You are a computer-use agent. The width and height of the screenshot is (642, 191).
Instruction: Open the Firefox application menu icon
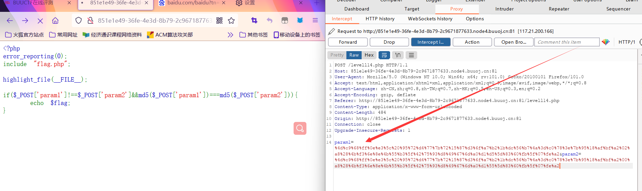coord(315,21)
